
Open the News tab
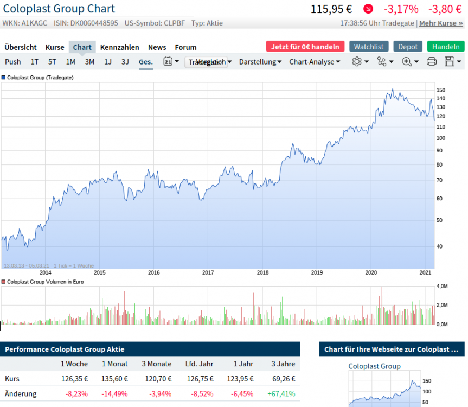pyautogui.click(x=157, y=47)
